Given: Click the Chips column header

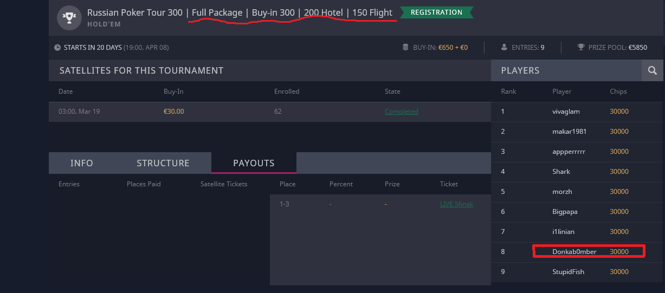Looking at the screenshot, I should pos(618,92).
